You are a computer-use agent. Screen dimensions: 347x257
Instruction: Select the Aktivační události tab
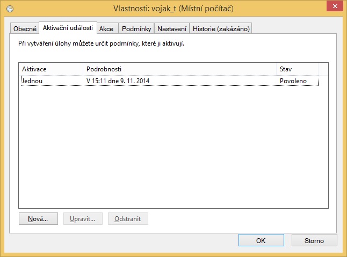click(68, 28)
